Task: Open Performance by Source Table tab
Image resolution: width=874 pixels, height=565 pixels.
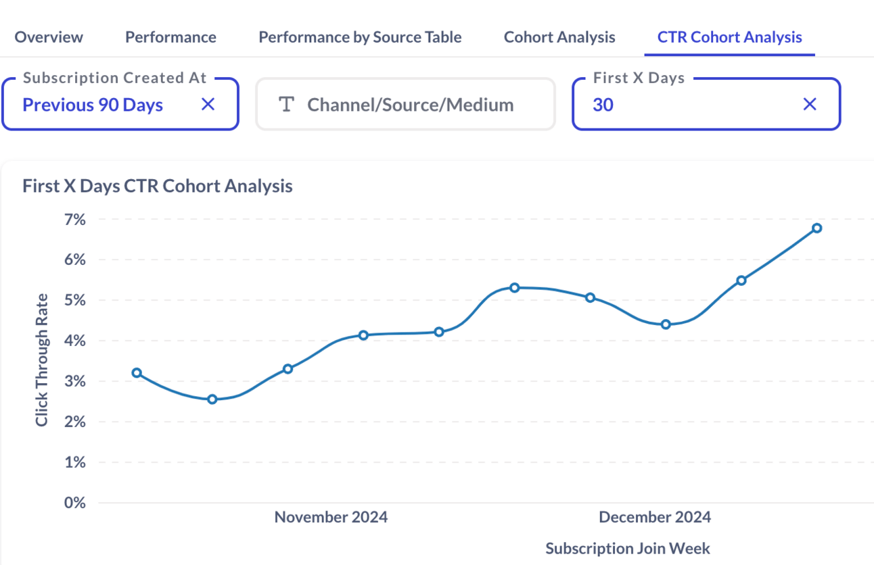Action: [360, 37]
